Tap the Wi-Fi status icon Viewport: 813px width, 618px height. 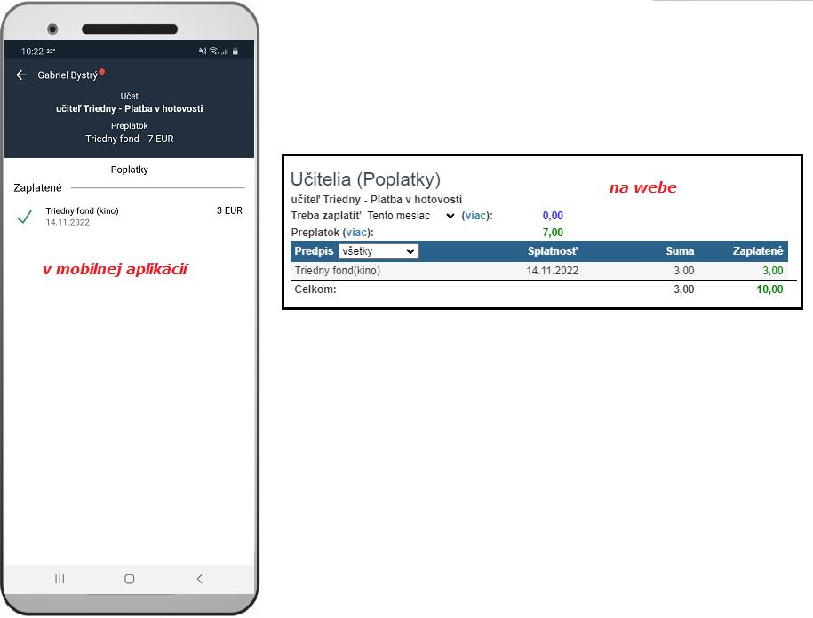[213, 51]
